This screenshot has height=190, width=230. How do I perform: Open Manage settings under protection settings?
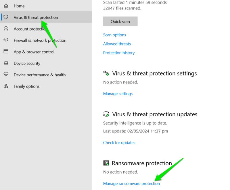click(118, 94)
